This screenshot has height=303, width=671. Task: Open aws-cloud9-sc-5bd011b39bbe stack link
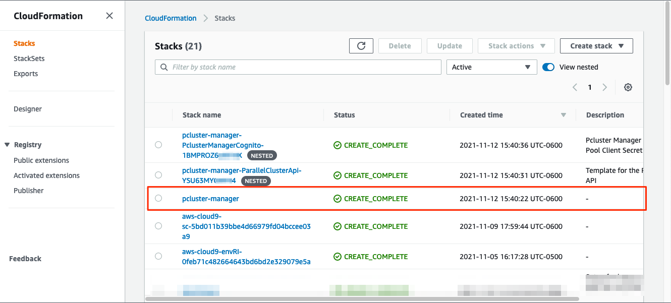coord(246,226)
